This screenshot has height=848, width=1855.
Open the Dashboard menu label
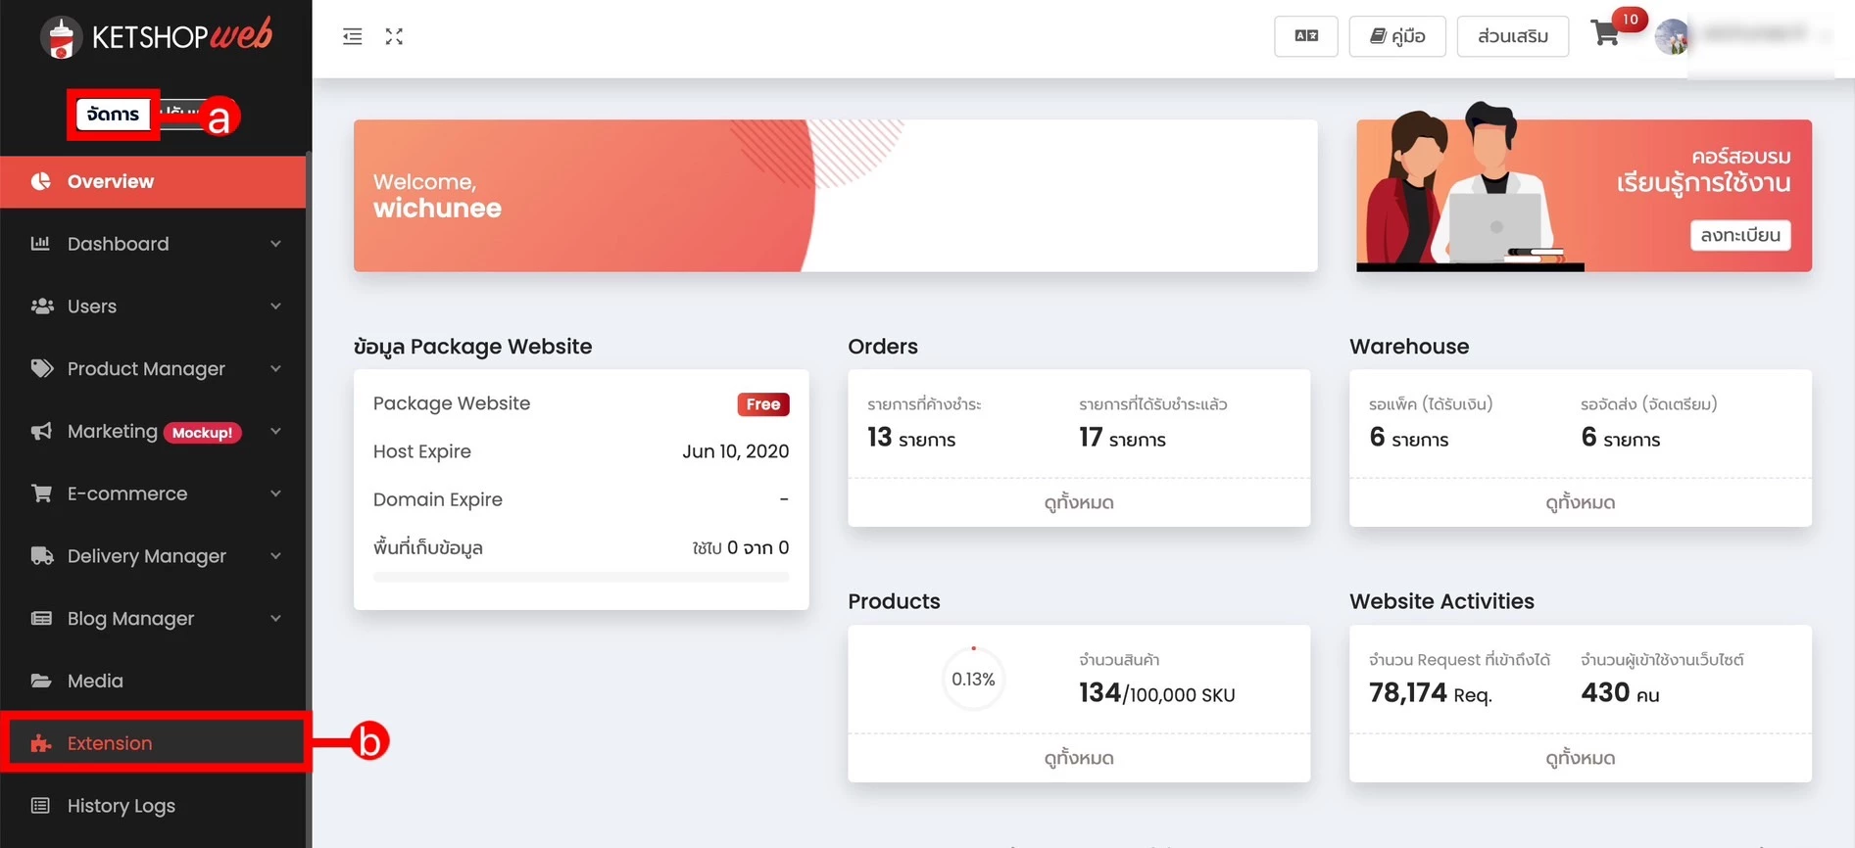pos(118,244)
